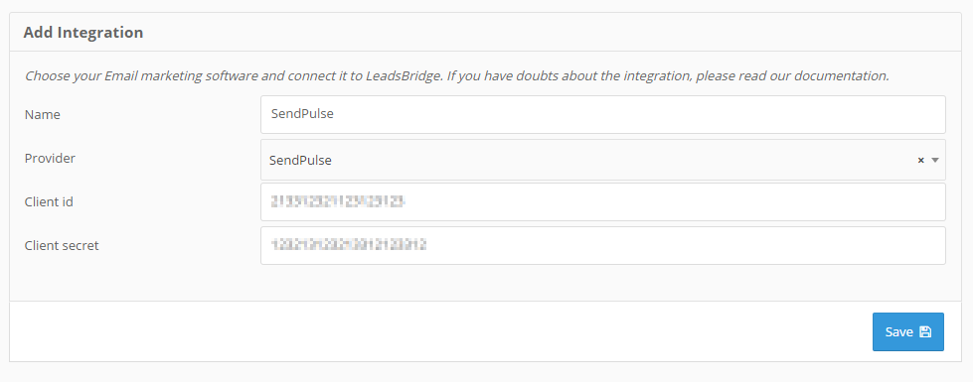Focus the Name input field
This screenshot has width=973, height=382.
(x=603, y=114)
